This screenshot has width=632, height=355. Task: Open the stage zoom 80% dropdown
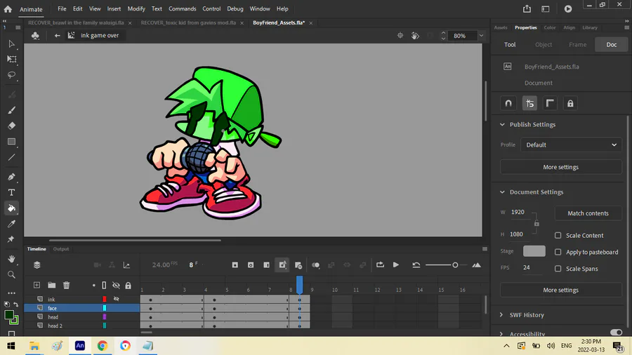coord(481,35)
